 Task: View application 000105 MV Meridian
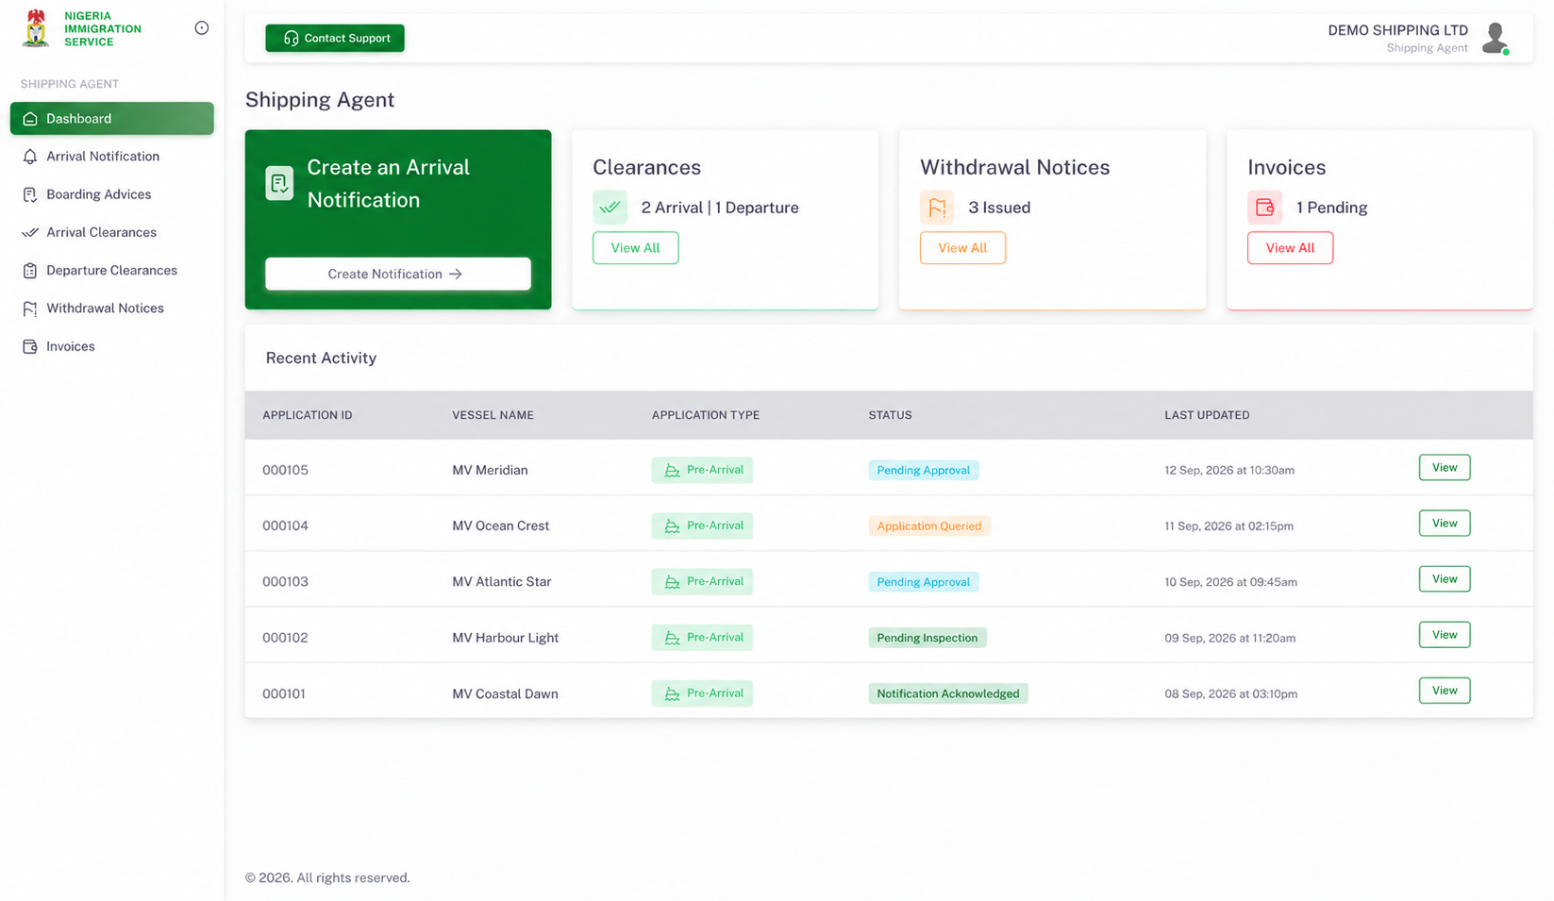(1445, 468)
